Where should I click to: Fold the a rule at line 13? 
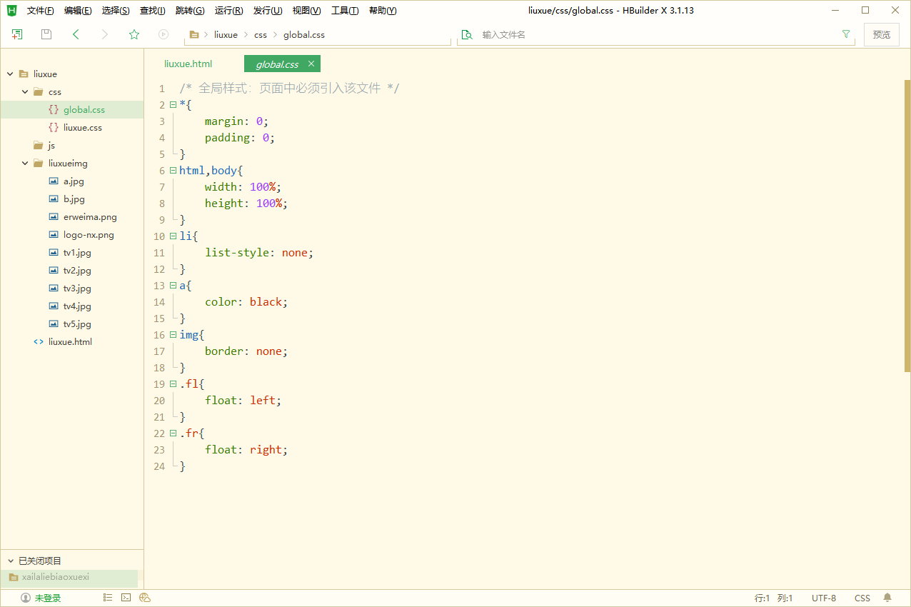[173, 286]
